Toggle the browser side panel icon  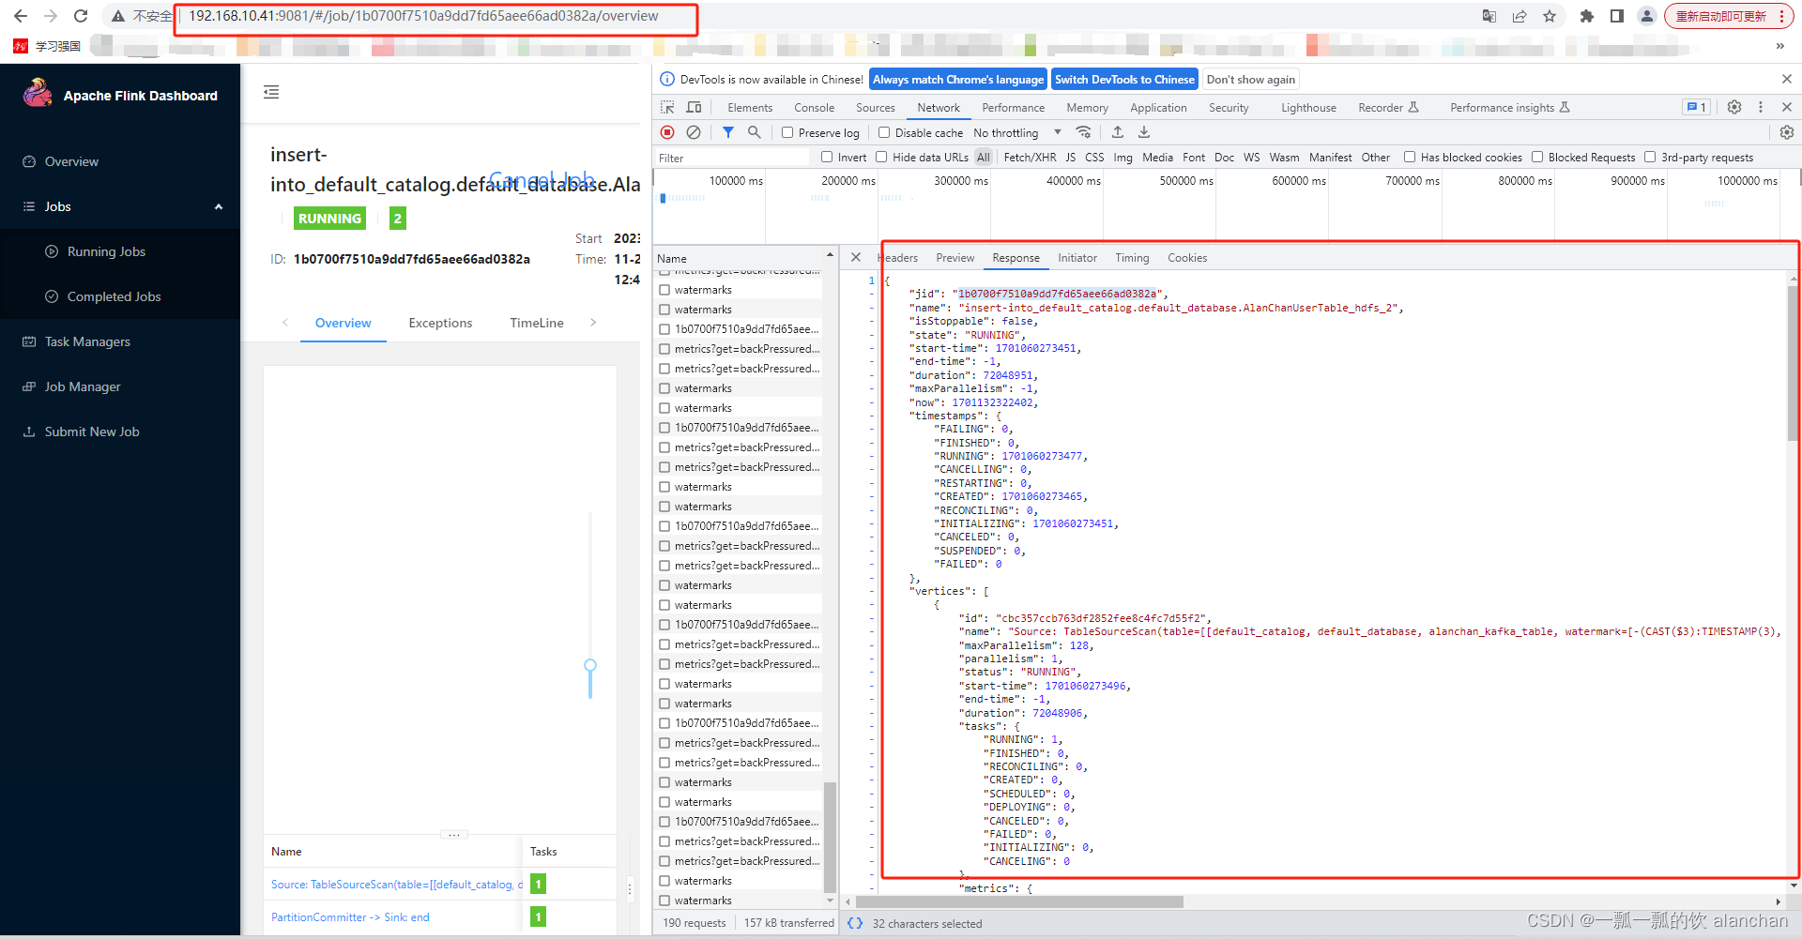tap(1617, 16)
